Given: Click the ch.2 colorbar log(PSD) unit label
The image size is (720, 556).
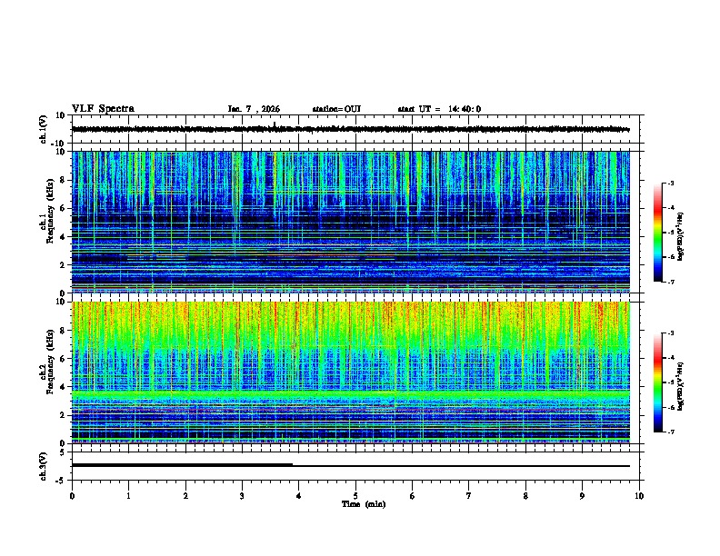Looking at the screenshot, I should coord(681,386).
